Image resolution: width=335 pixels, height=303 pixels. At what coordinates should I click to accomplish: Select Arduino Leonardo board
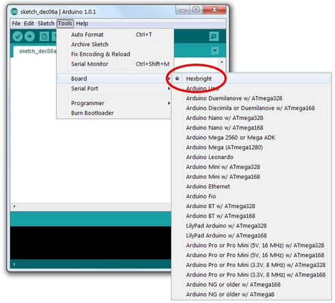point(251,157)
